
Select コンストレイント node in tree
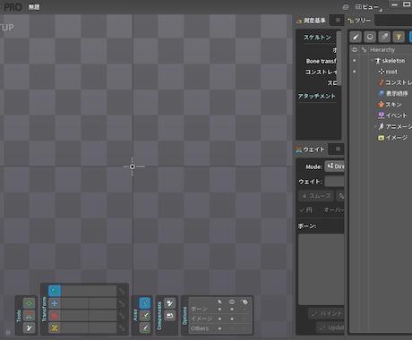(395, 82)
